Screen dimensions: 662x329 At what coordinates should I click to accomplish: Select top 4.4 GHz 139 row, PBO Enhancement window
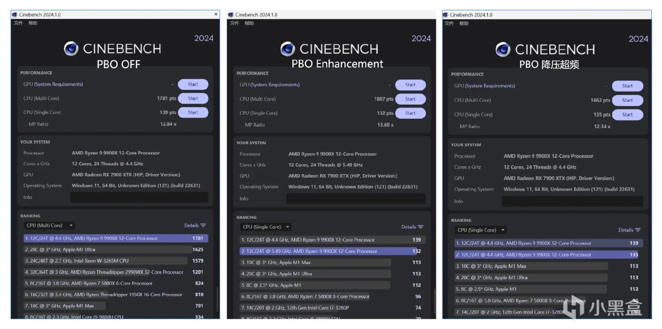click(x=333, y=240)
